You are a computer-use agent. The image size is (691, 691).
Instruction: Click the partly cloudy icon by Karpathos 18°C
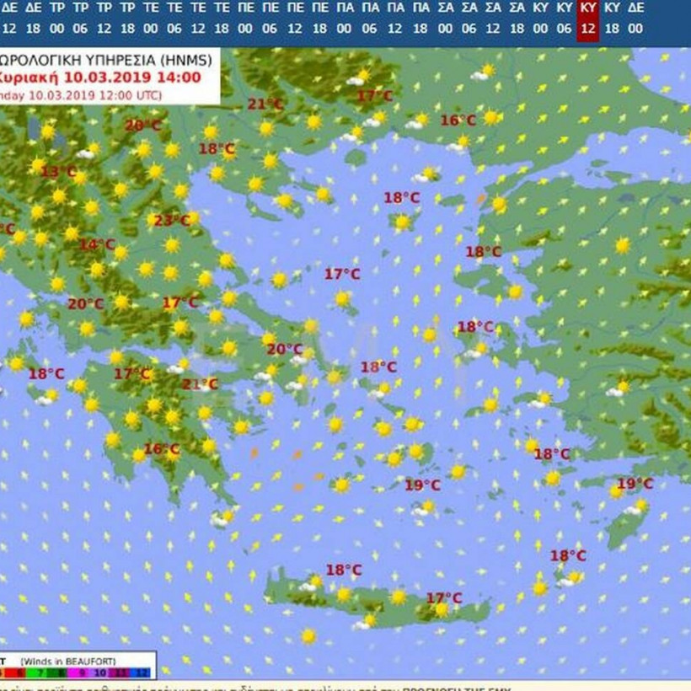click(x=574, y=578)
